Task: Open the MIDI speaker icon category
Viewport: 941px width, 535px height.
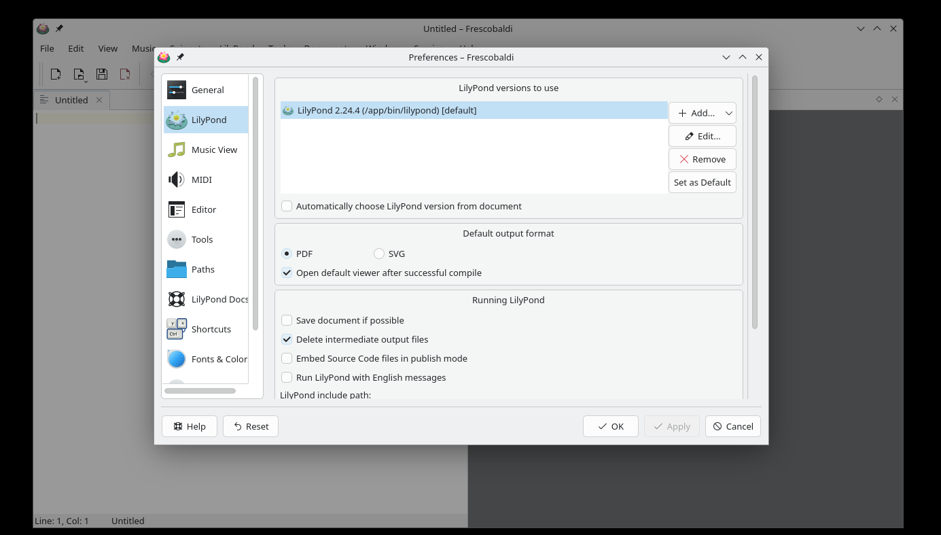Action: point(177,179)
